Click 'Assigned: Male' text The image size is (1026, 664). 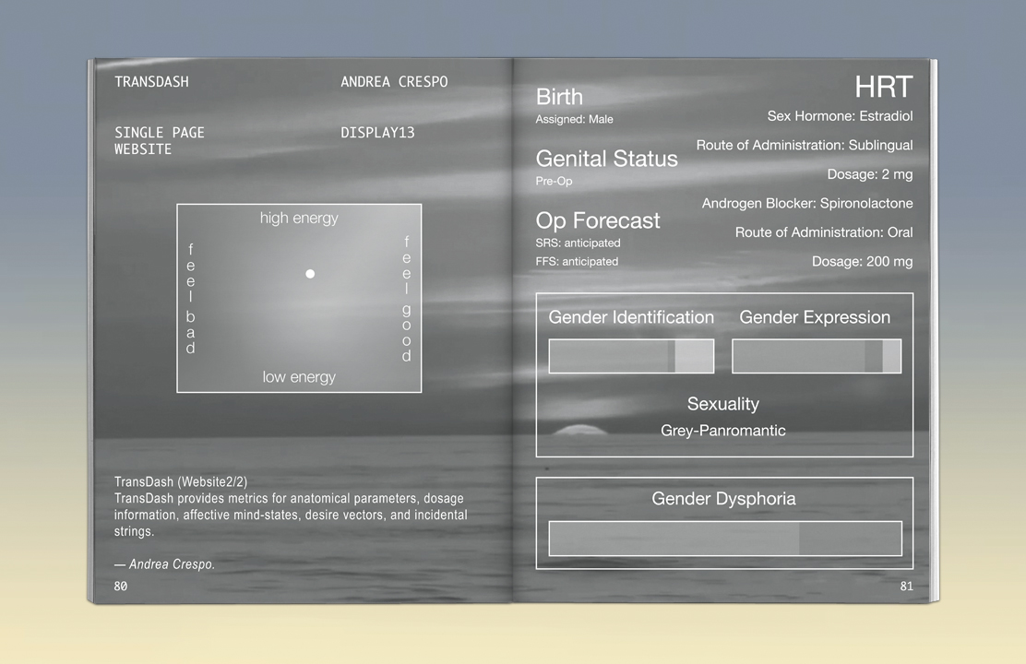pos(574,119)
